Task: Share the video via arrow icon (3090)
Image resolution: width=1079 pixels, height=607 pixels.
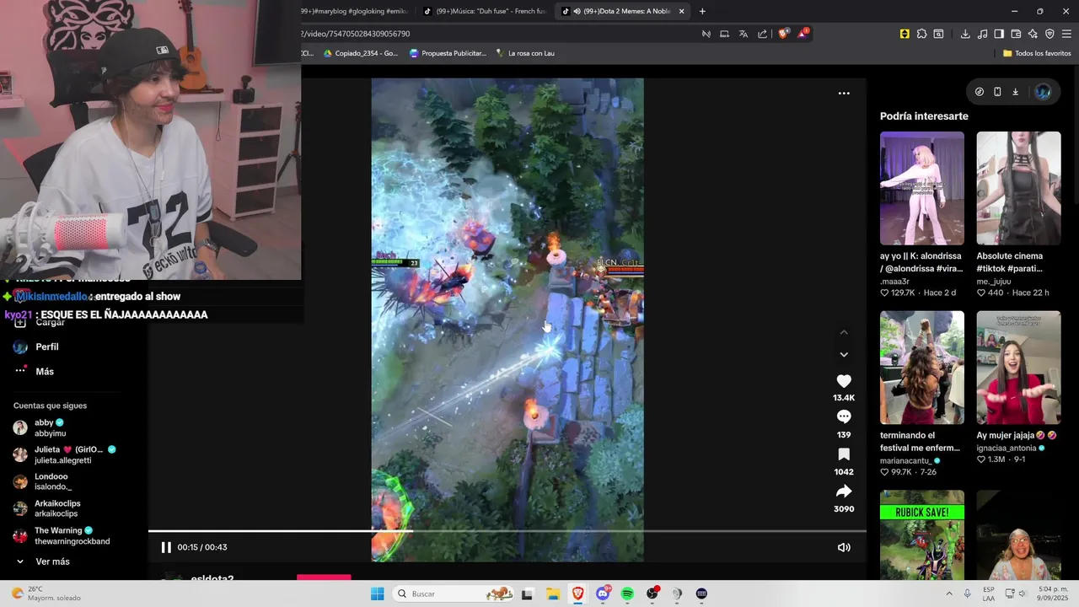Action: tap(844, 492)
